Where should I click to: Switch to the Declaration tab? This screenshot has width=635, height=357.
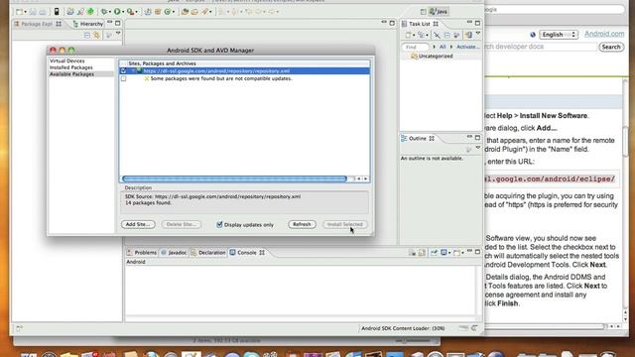pyautogui.click(x=207, y=253)
